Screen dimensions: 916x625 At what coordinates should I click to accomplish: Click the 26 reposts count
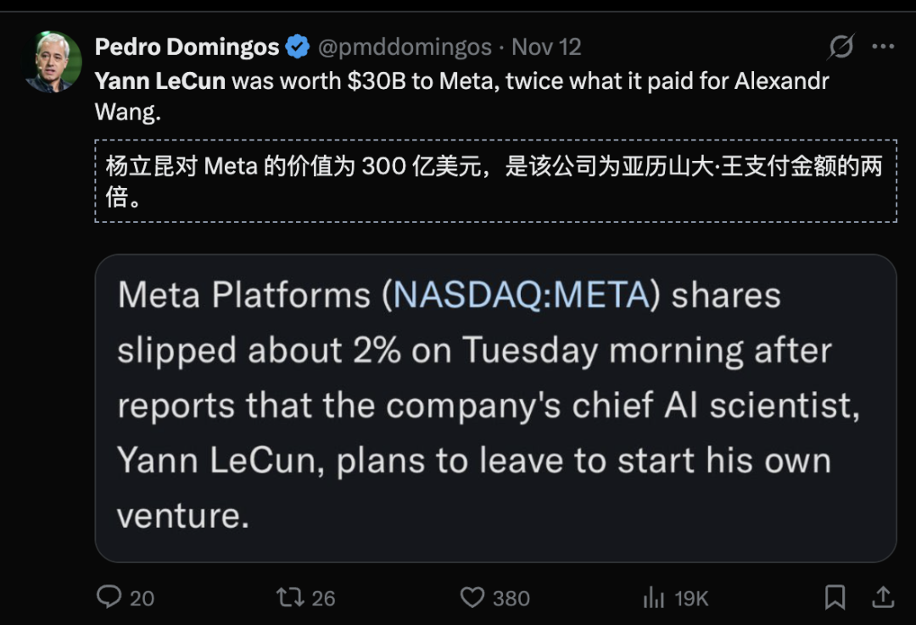(x=323, y=598)
